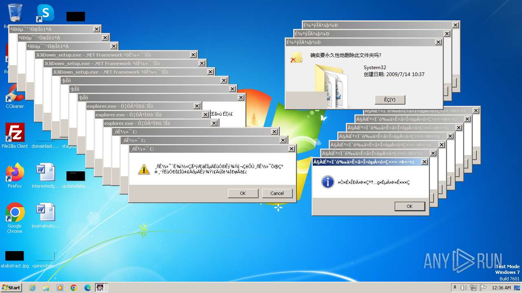Viewport: 522px width, 293px height.
Task: Open the taskbar clock showing 12:36 AM
Action: click(501, 288)
